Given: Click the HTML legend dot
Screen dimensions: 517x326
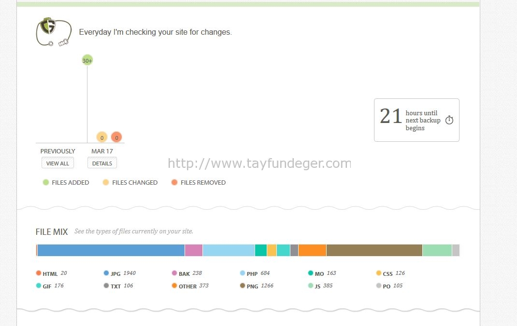Looking at the screenshot, I should tap(39, 273).
